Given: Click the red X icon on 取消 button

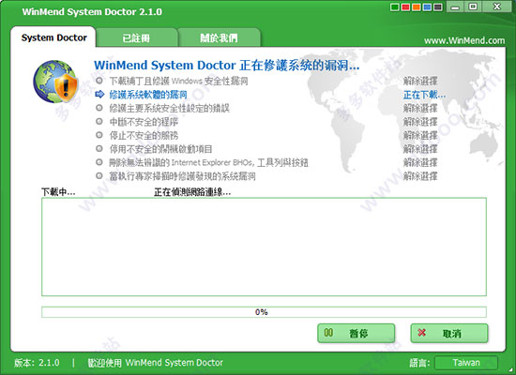Looking at the screenshot, I should click(421, 333).
